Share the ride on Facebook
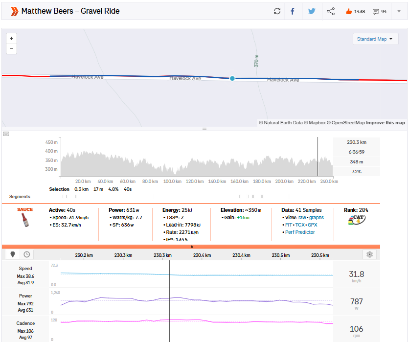This screenshot has height=342, width=408. tap(293, 11)
